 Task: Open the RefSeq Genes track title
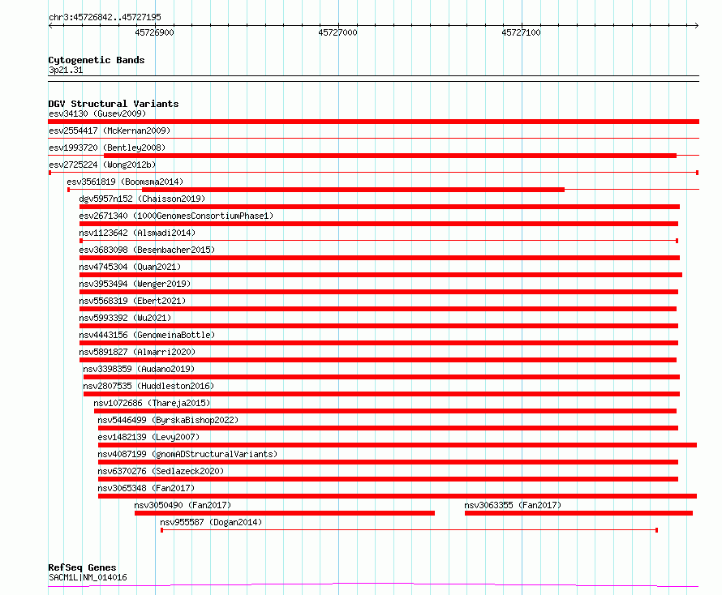click(82, 567)
